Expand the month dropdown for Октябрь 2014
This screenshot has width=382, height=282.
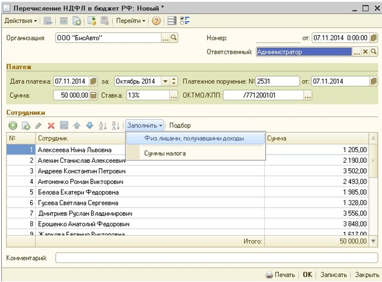point(165,81)
